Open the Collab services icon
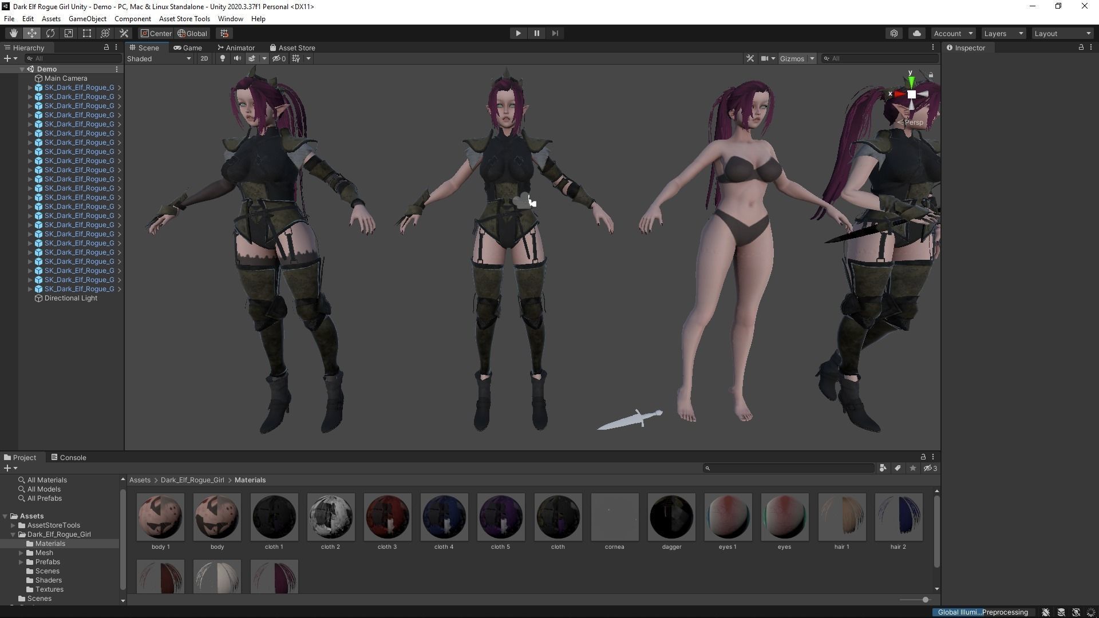This screenshot has width=1099, height=618. tap(894, 33)
